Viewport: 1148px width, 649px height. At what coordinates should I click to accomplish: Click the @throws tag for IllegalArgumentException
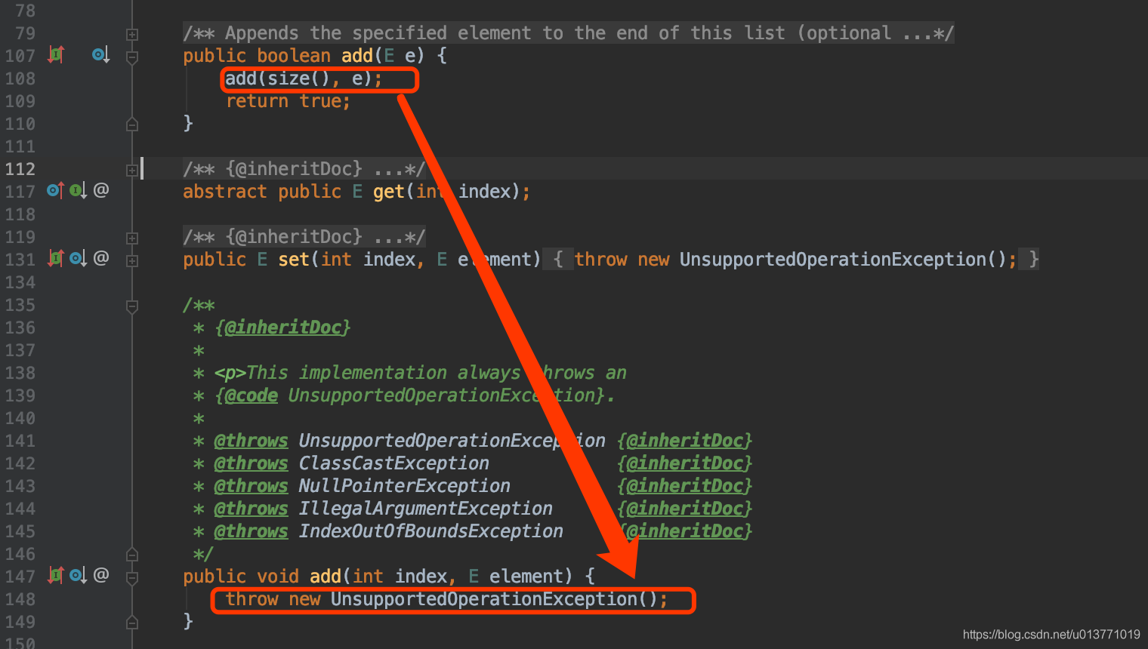click(251, 509)
